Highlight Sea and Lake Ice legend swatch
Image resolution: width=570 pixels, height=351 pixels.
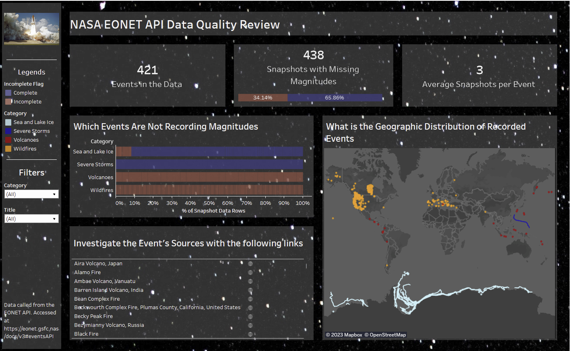pyautogui.click(x=8, y=122)
